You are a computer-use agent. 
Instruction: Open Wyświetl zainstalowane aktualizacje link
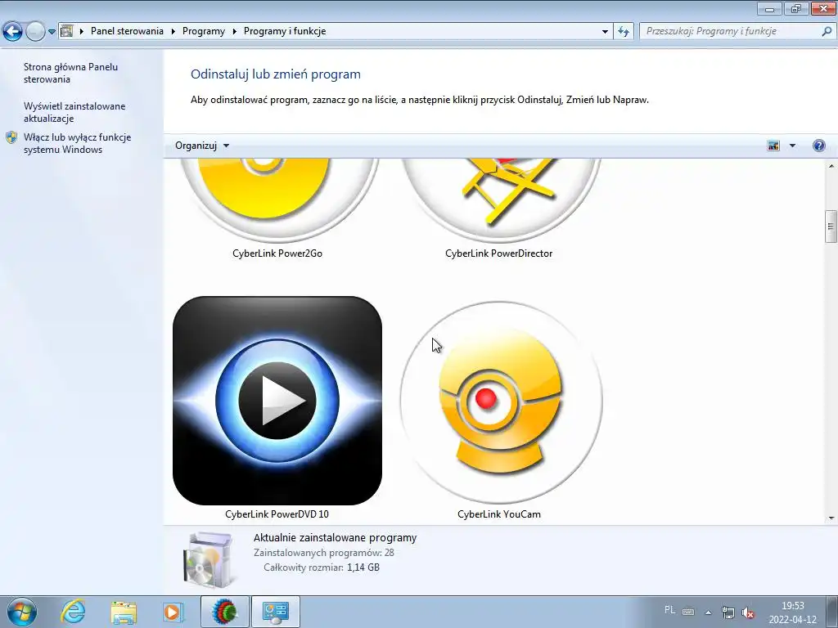click(x=74, y=112)
